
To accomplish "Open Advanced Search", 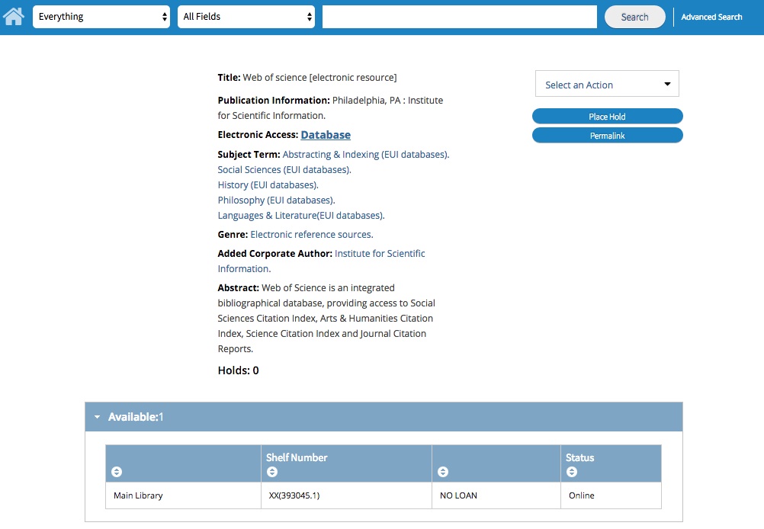I will (x=711, y=16).
